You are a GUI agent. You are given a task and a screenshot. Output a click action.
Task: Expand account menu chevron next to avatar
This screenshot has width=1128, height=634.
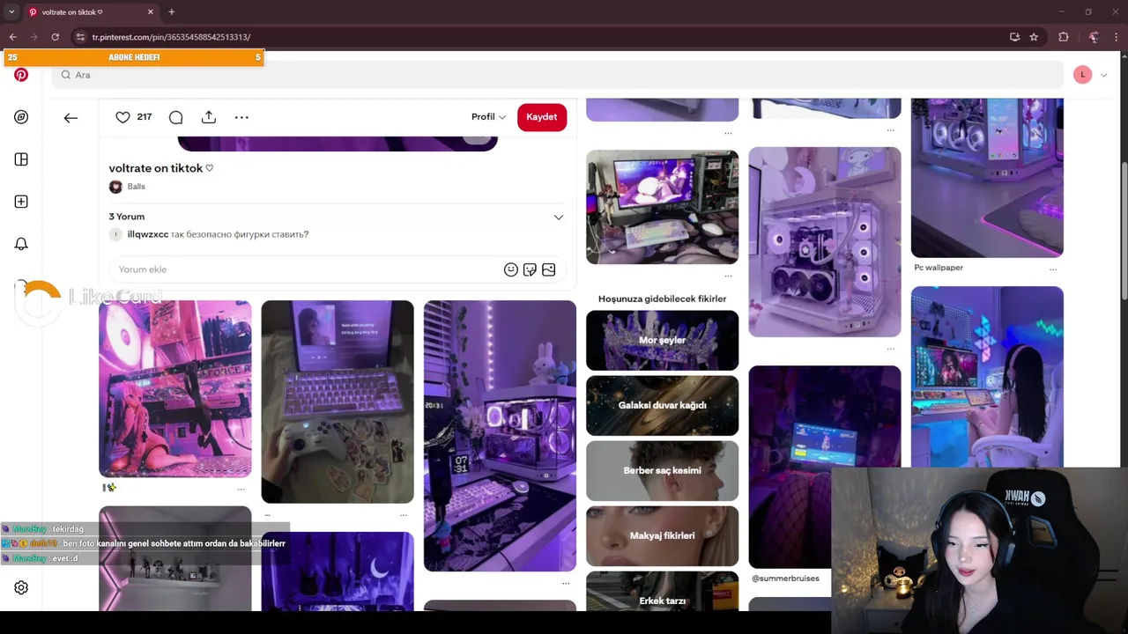[1103, 75]
